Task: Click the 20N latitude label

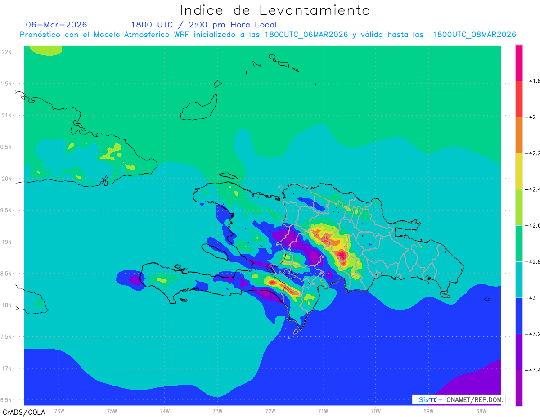Action: (8, 179)
